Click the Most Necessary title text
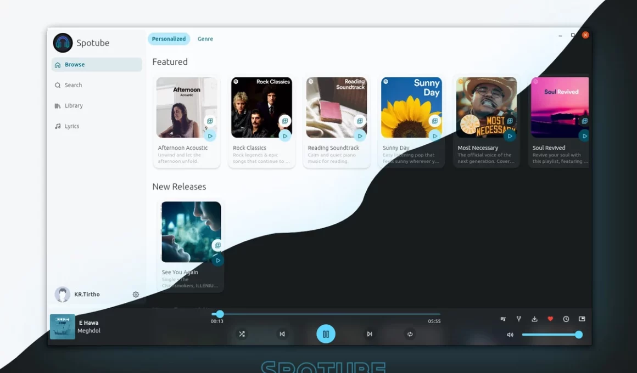 [x=478, y=148]
